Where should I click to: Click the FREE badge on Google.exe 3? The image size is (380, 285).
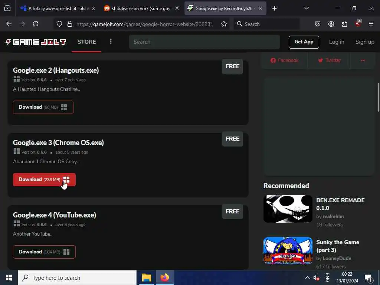pos(232,139)
